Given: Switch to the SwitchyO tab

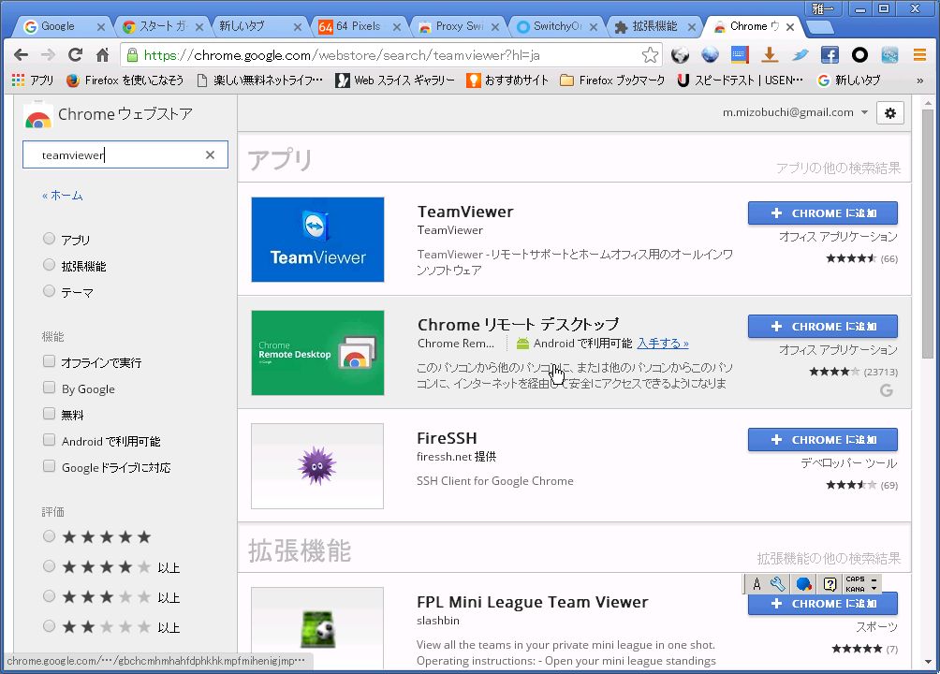Looking at the screenshot, I should coord(557,26).
